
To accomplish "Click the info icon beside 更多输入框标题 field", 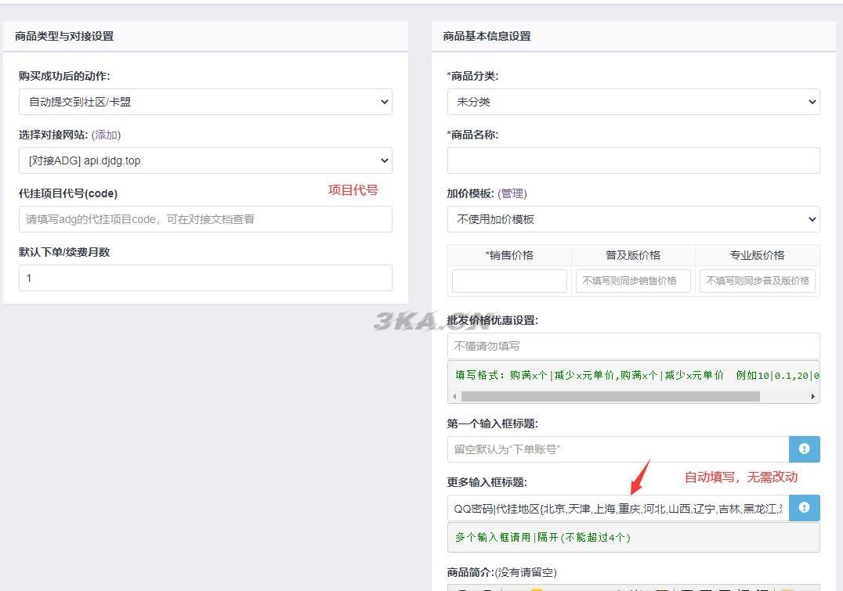I will [x=804, y=507].
